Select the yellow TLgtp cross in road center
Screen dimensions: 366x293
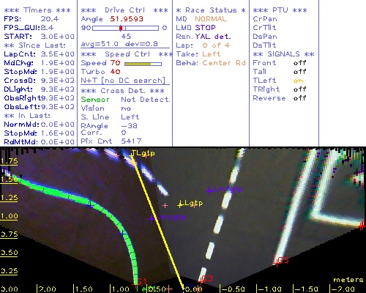[180, 204]
